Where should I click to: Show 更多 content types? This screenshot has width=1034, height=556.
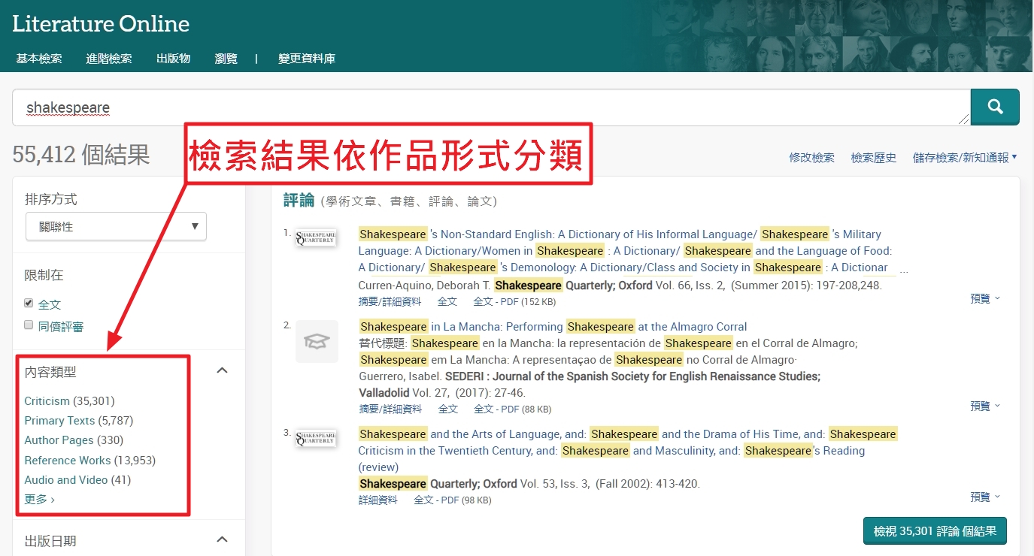pos(39,499)
